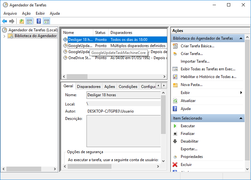Click the Desabilitar down arrow icon

click(x=175, y=141)
